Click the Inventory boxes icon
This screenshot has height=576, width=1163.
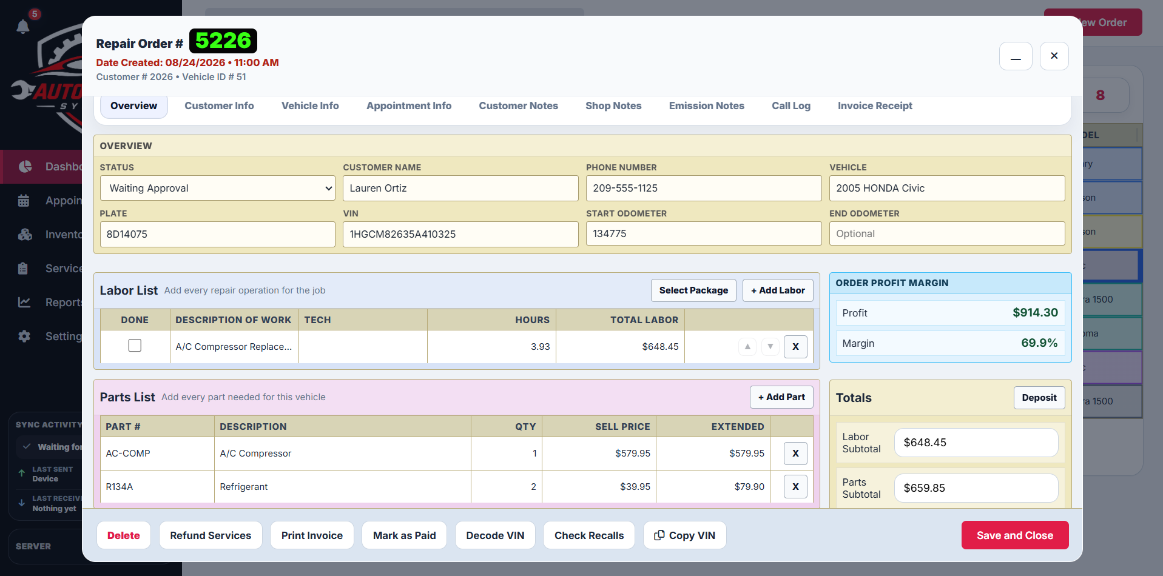pyautogui.click(x=25, y=235)
